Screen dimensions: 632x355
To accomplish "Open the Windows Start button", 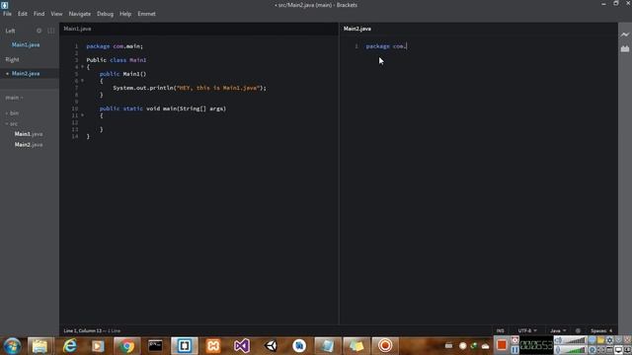I will coord(12,346).
